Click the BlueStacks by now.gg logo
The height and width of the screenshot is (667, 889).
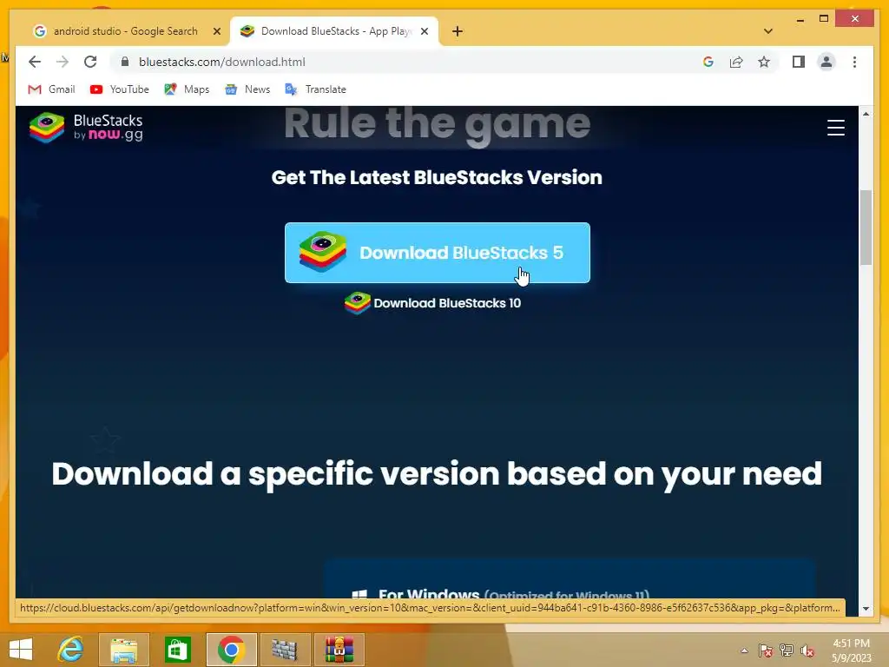coord(86,127)
